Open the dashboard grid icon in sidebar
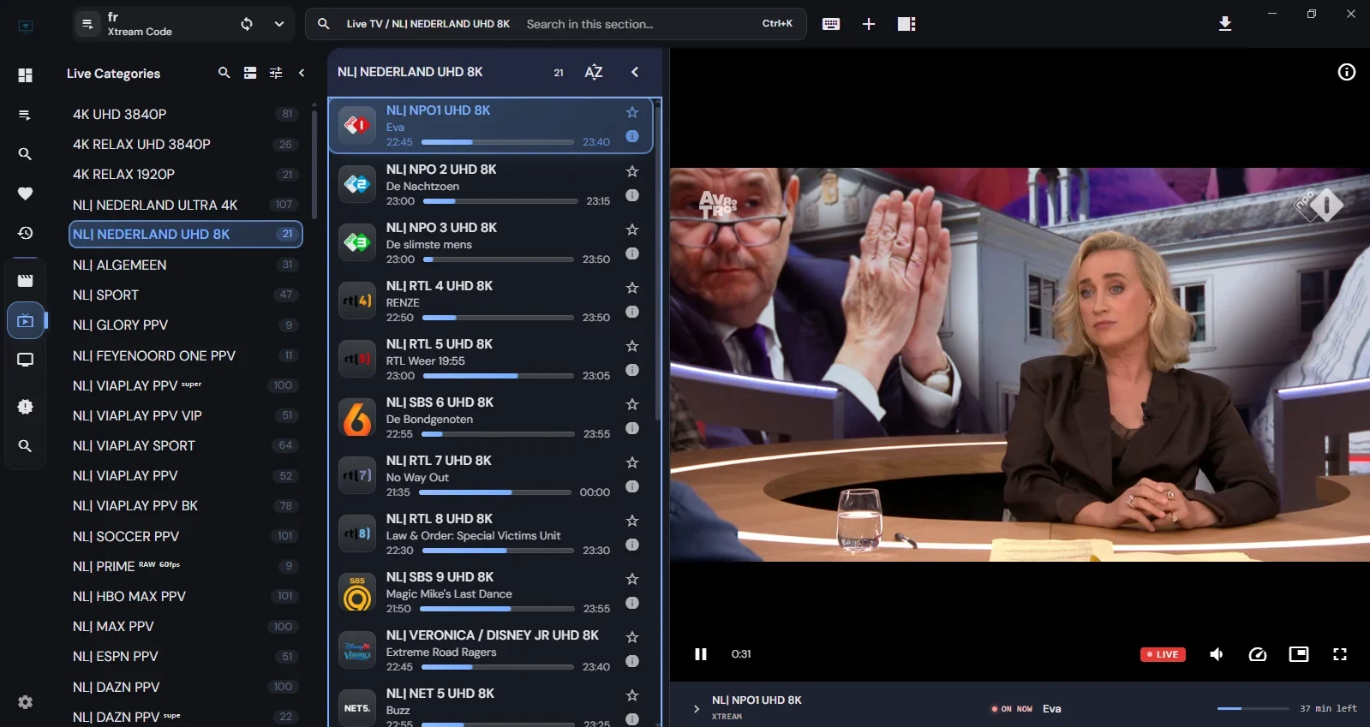Image resolution: width=1370 pixels, height=727 pixels. coord(25,75)
